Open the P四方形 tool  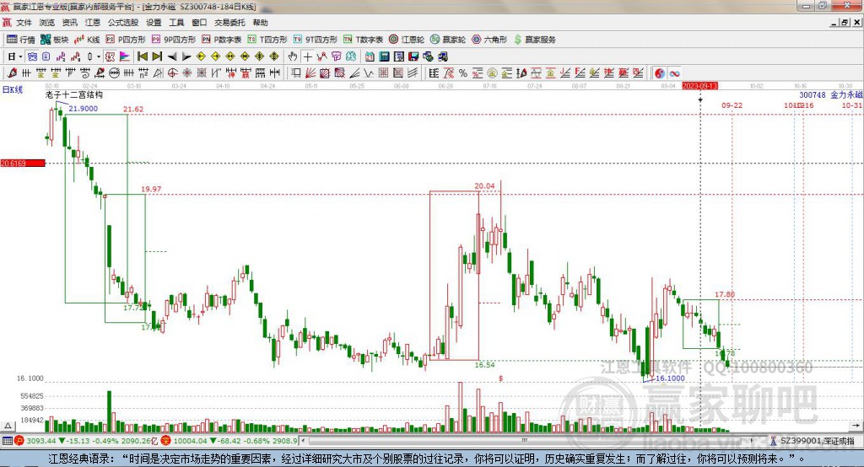pyautogui.click(x=126, y=39)
